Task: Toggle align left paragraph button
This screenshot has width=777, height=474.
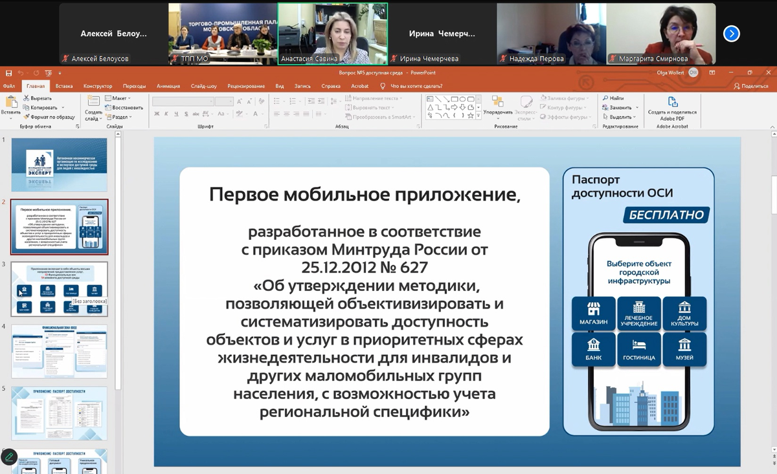Action: [276, 114]
